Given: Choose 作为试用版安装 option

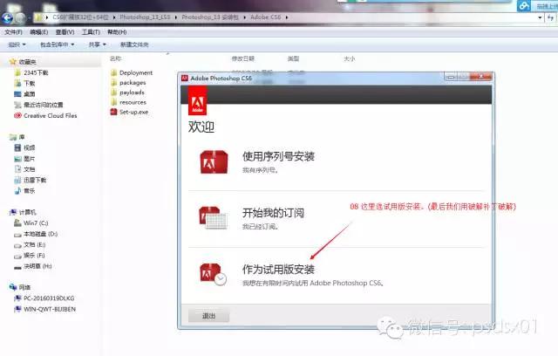Looking at the screenshot, I should pos(278,269).
